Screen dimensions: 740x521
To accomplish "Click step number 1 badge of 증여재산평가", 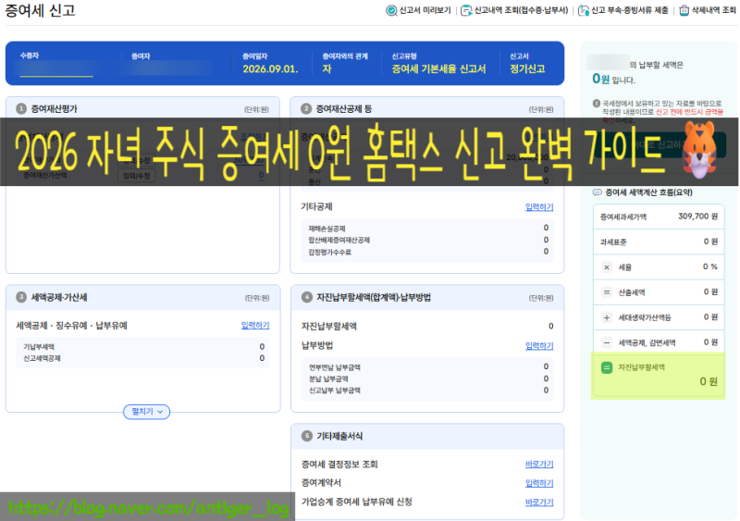I will pos(21,108).
